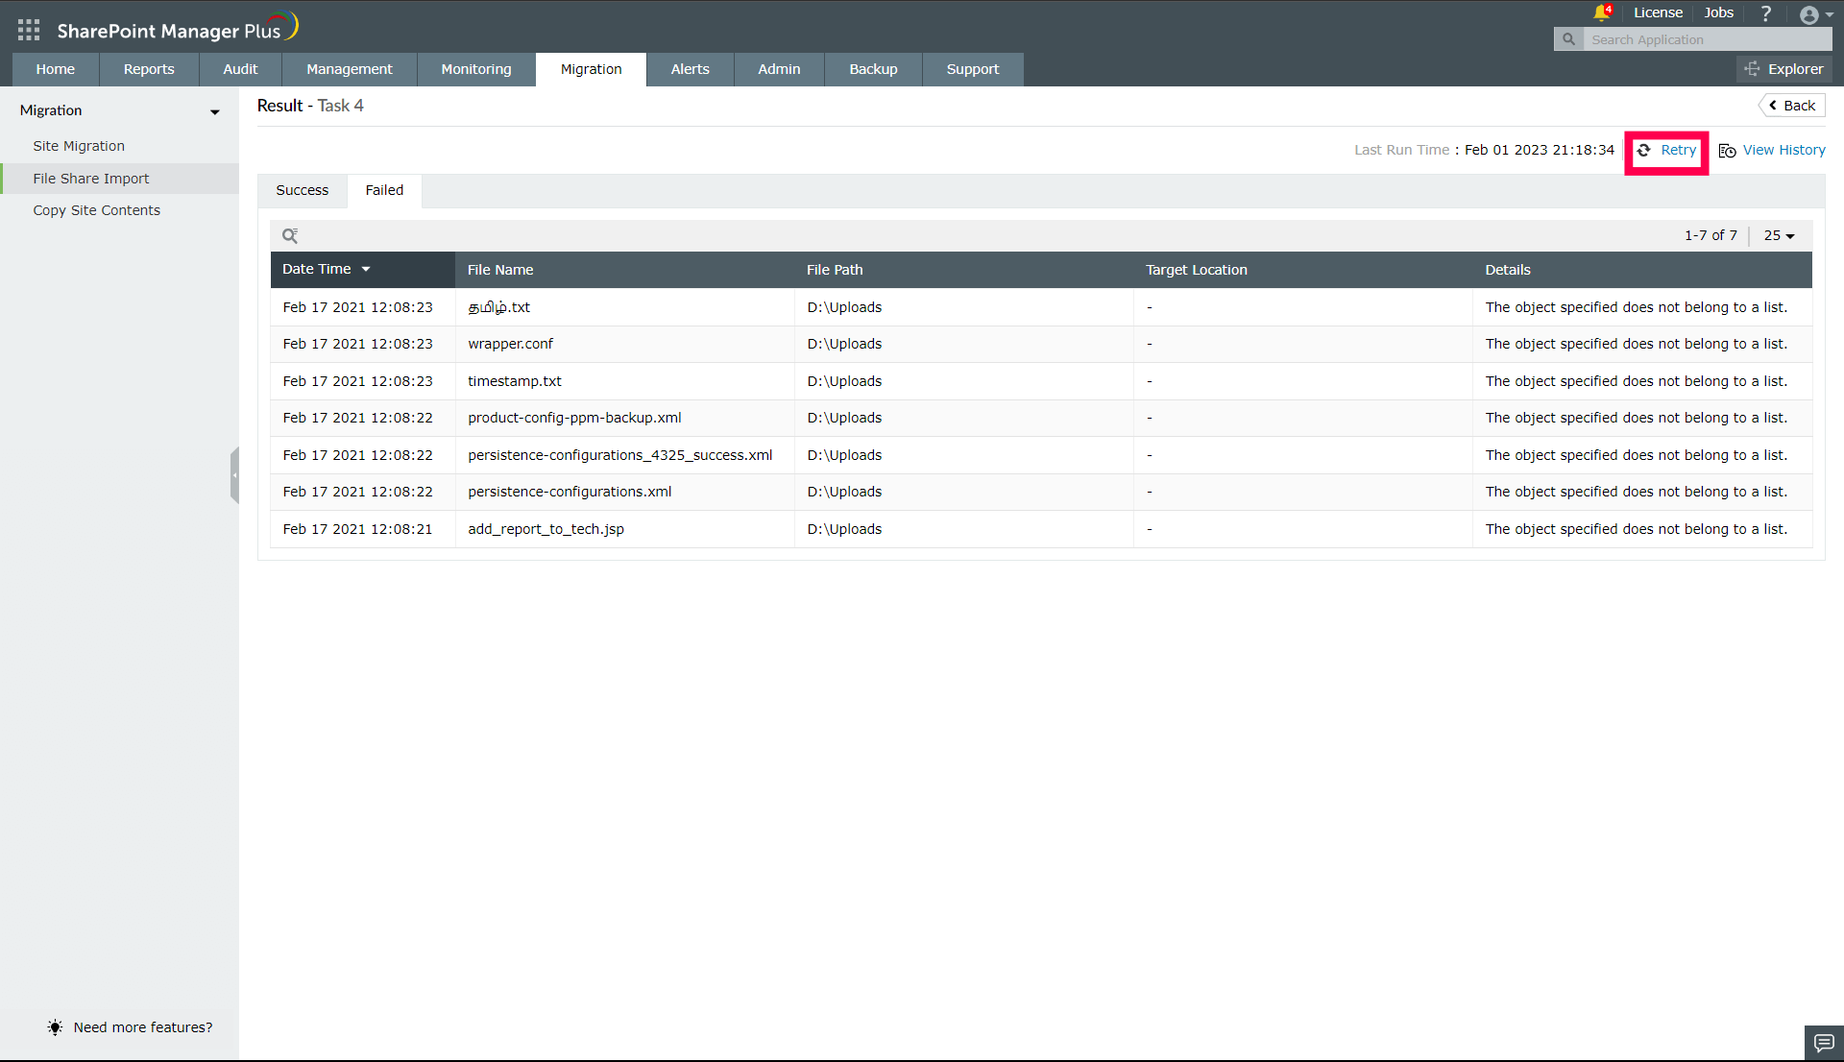Image resolution: width=1844 pixels, height=1062 pixels.
Task: Open the apps grid launcher icon
Action: pos(29,31)
